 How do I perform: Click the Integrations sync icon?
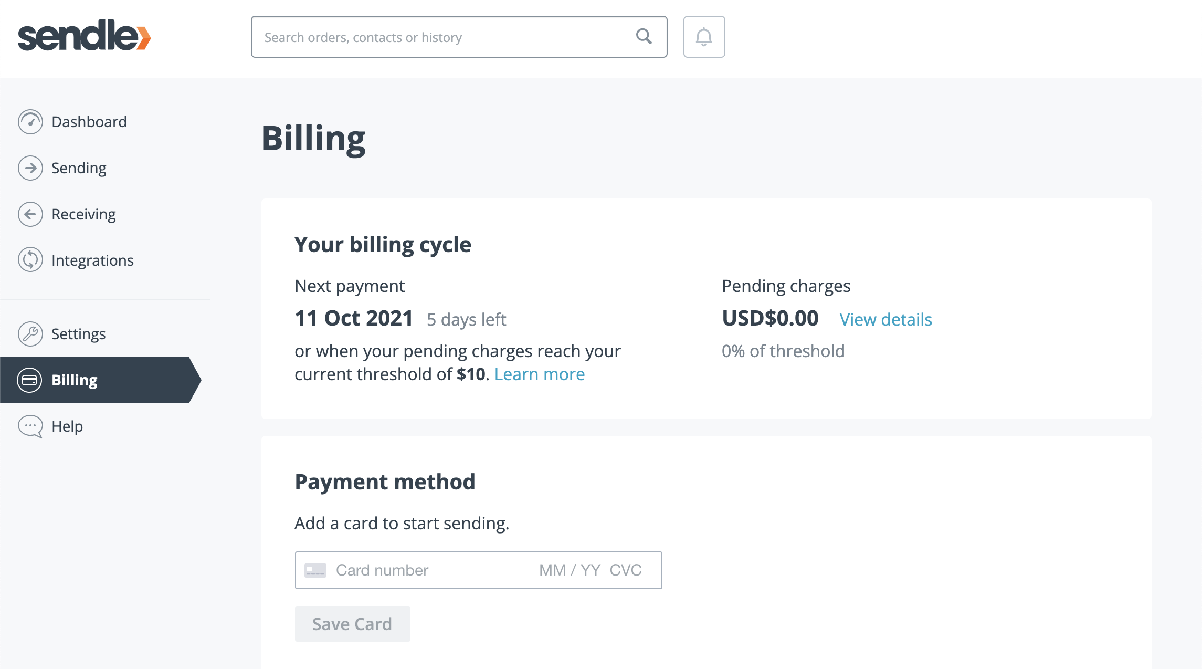30,260
